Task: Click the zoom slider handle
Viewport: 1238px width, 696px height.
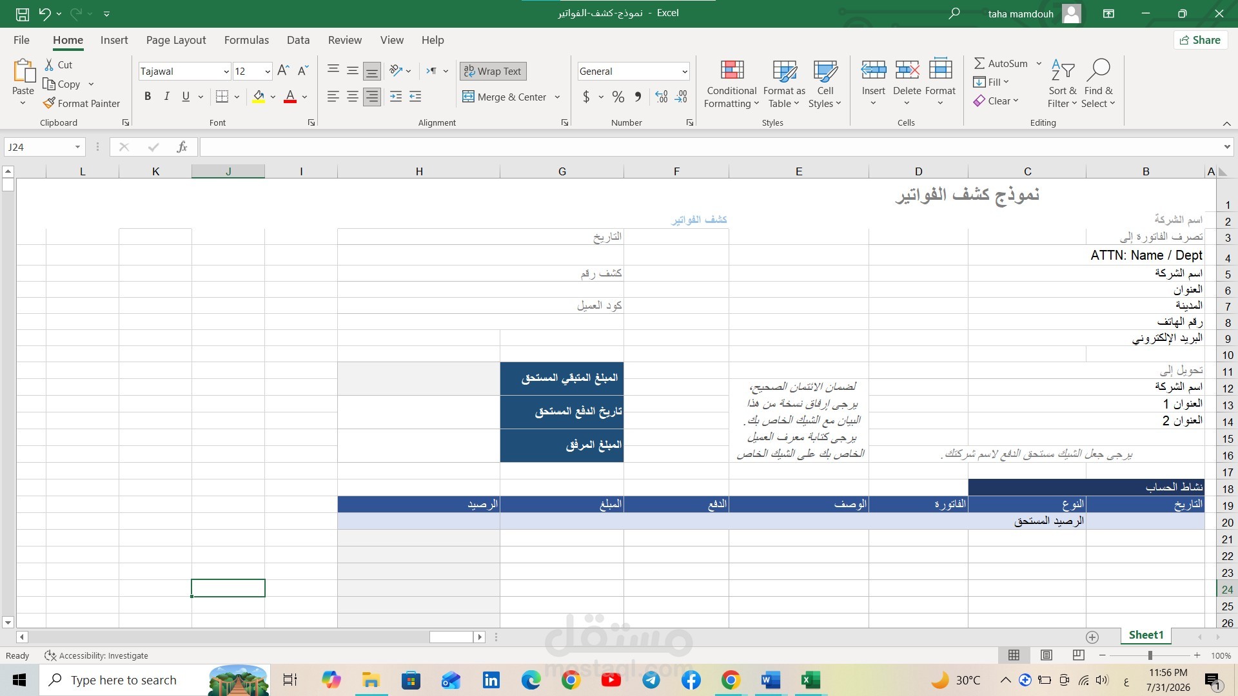Action: coord(1150,655)
